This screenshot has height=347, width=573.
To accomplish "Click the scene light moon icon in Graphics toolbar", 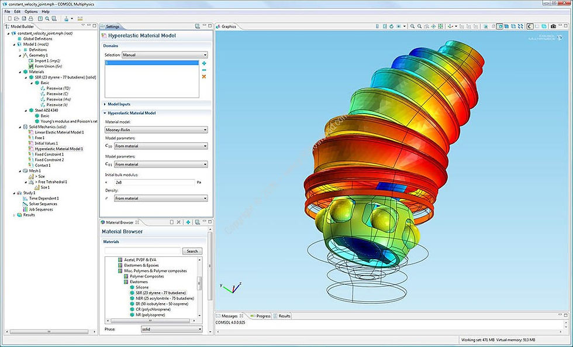I will pos(530,26).
